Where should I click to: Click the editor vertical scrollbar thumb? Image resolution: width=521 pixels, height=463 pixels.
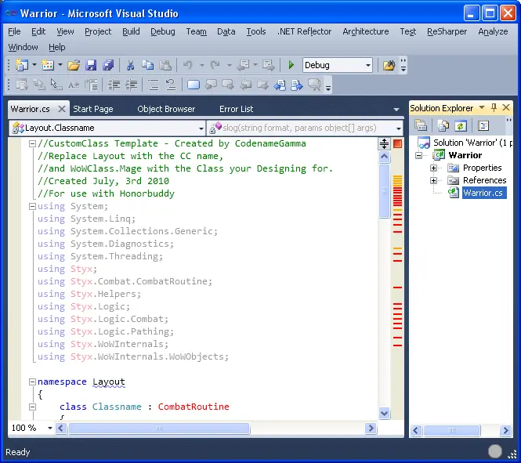click(x=384, y=190)
